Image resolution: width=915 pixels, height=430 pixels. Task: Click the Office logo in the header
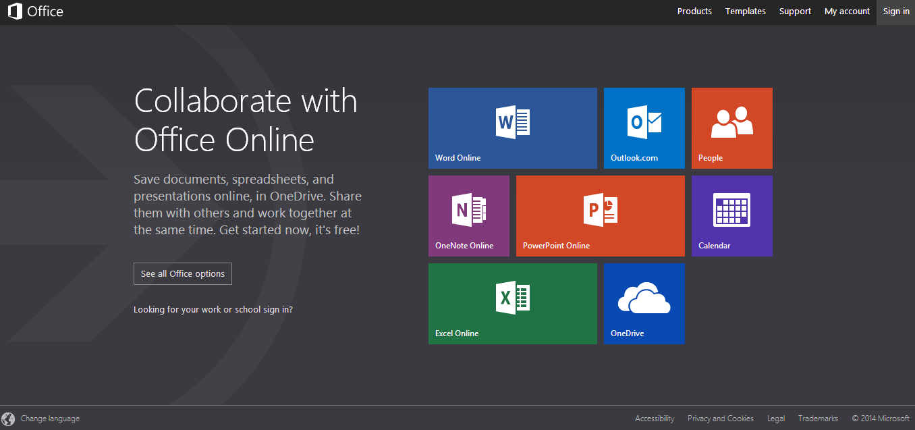pos(36,11)
